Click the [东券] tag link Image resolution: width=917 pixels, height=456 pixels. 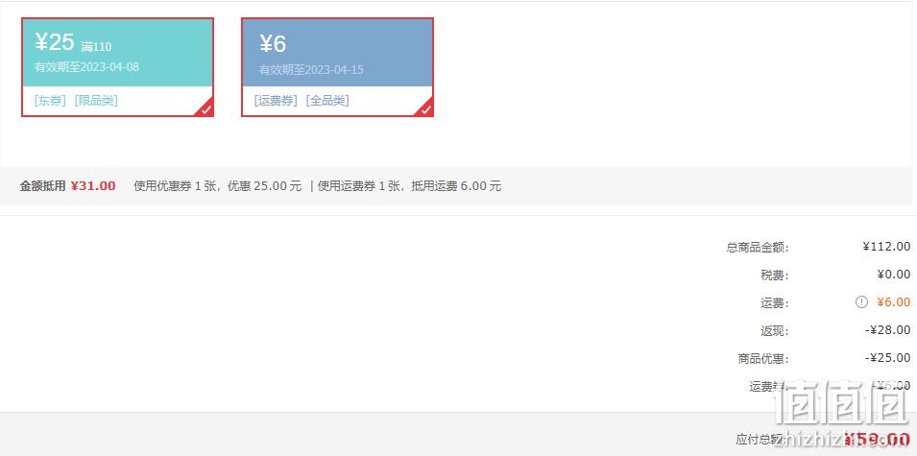coord(50,101)
